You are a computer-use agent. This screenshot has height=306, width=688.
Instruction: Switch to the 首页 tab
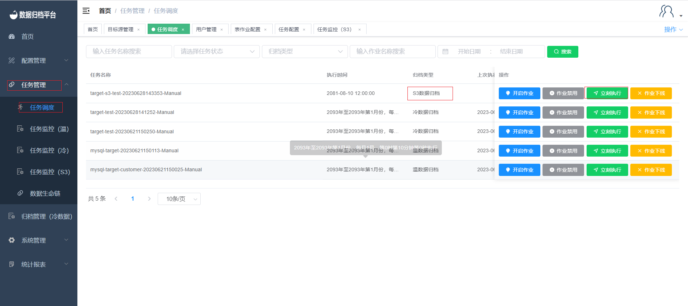[93, 29]
